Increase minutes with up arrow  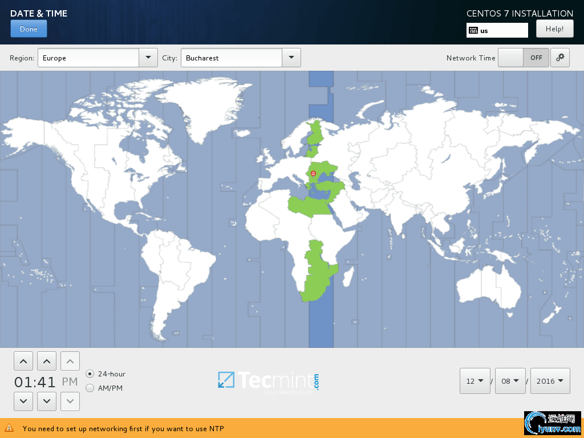coord(47,361)
